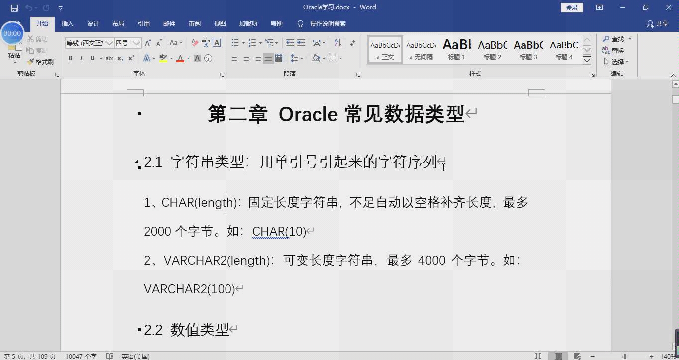Open the Select (选择) dropdown
679x360 pixels.
pos(616,62)
